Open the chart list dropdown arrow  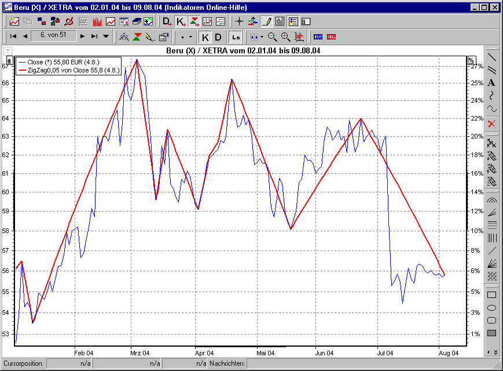(106, 36)
